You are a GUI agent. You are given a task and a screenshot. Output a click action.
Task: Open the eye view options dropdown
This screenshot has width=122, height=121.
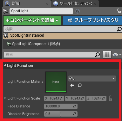pos(117,55)
